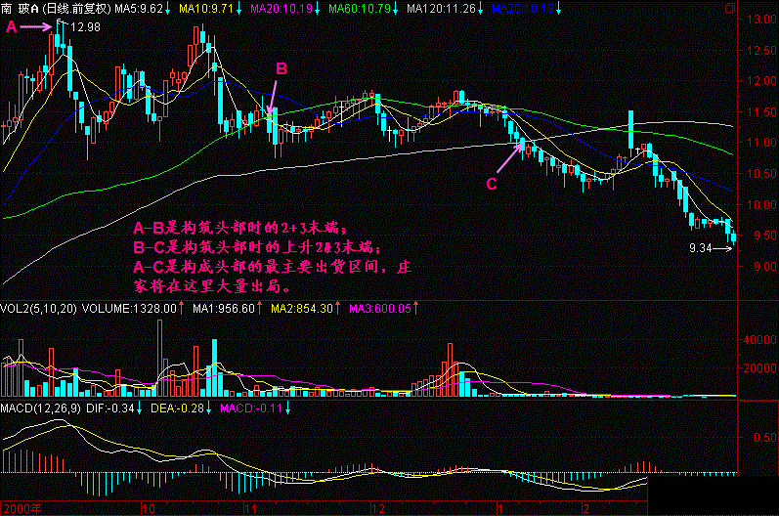Click the daily forward-adjusted (日线 前复权) period label

coord(75,8)
